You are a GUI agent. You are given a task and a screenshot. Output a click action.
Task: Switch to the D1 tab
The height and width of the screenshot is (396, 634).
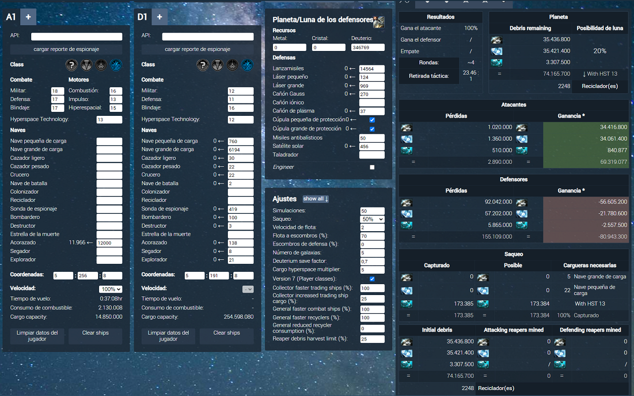(142, 16)
